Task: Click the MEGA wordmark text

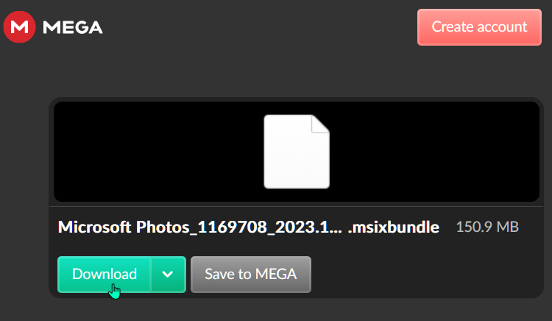Action: pos(73,27)
